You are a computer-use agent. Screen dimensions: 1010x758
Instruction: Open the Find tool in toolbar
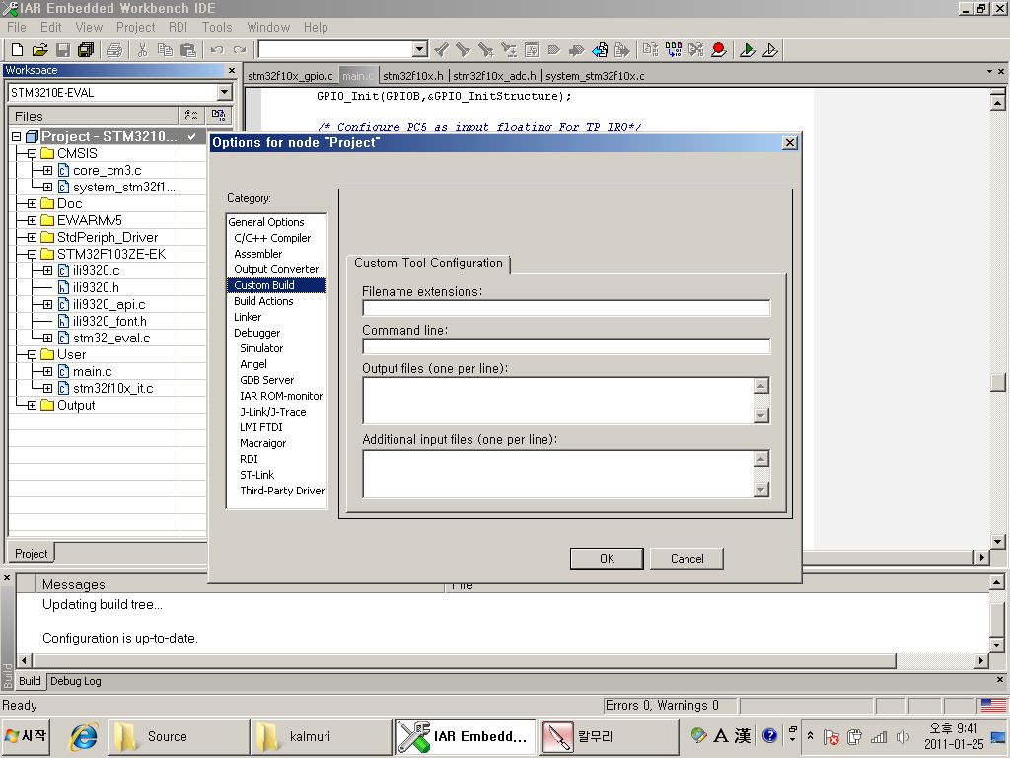click(x=486, y=50)
